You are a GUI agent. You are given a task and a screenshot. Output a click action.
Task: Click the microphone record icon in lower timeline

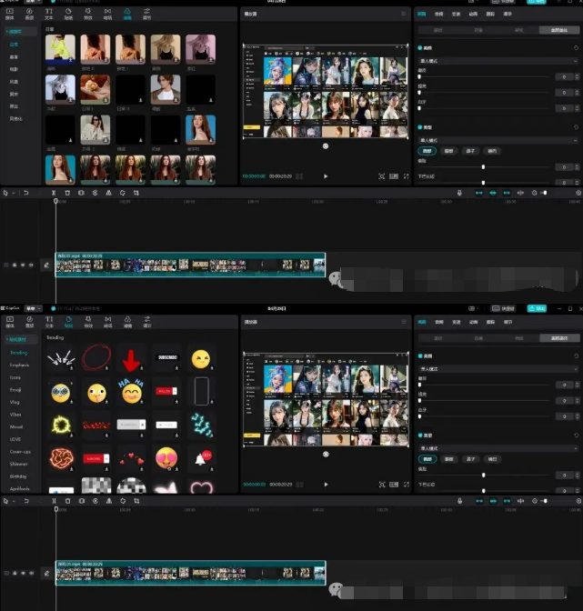point(459,500)
